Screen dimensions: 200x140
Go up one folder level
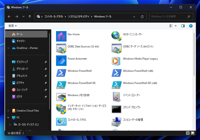30,17
